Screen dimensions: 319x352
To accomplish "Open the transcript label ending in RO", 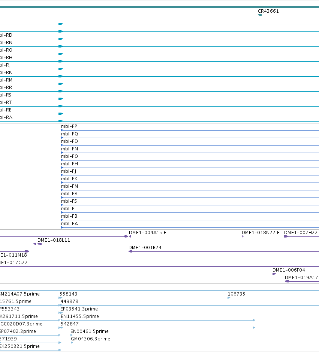I will (x=6, y=50).
